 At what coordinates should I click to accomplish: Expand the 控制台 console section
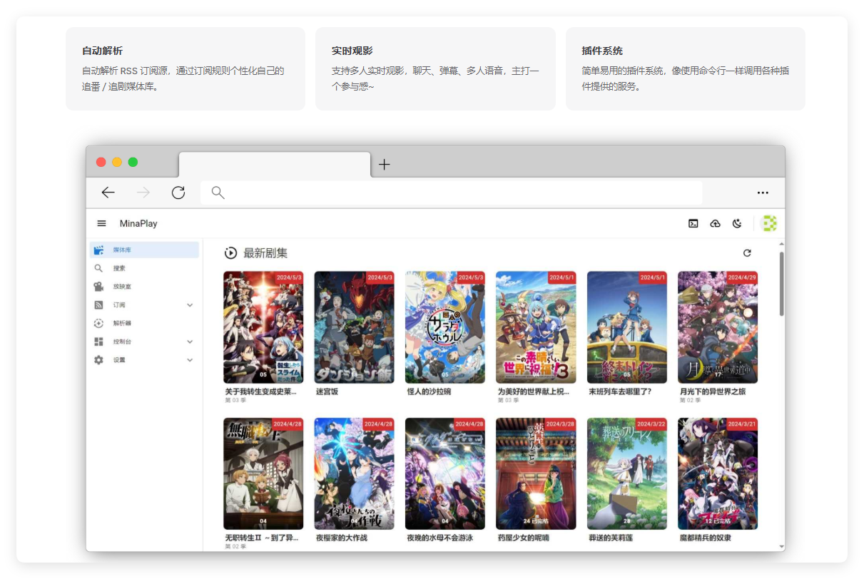click(189, 342)
